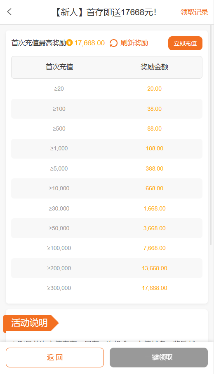Click the yellow yuan coin icon
Screen dimensions: 214x374
[x=70, y=43]
